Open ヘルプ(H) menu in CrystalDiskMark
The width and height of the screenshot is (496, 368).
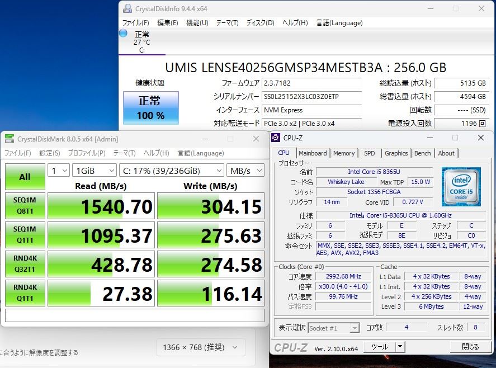[x=156, y=153]
